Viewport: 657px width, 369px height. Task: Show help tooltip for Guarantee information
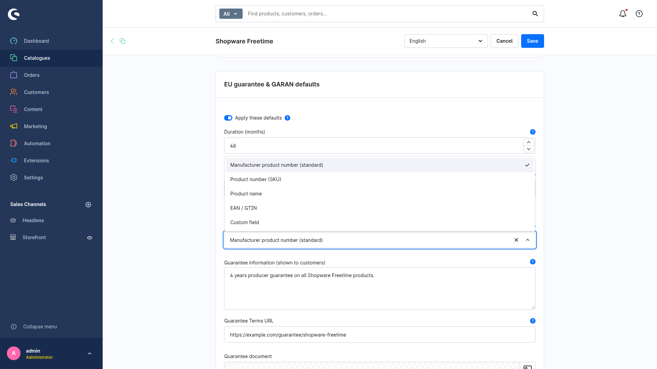click(x=533, y=262)
